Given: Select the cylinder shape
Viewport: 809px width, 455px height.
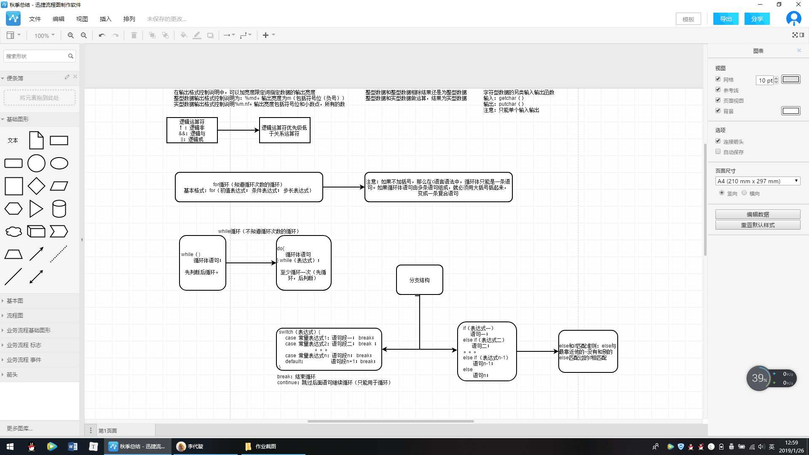Looking at the screenshot, I should click(x=59, y=209).
